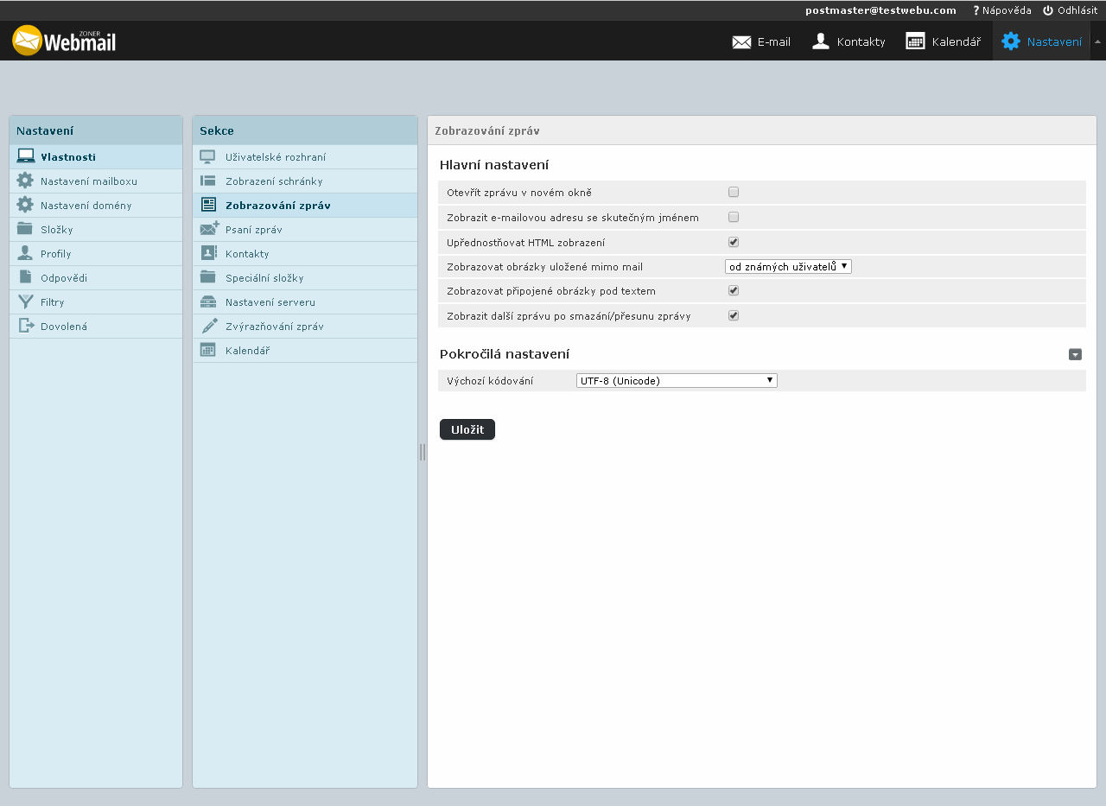Select 'Nastavení mailboxu' in the left menu

(x=88, y=181)
